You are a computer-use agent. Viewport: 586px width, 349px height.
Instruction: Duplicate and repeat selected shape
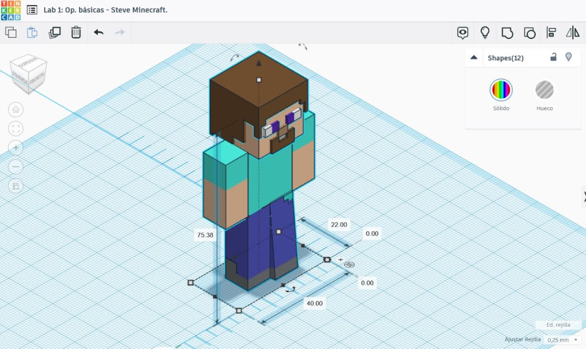[x=54, y=33]
